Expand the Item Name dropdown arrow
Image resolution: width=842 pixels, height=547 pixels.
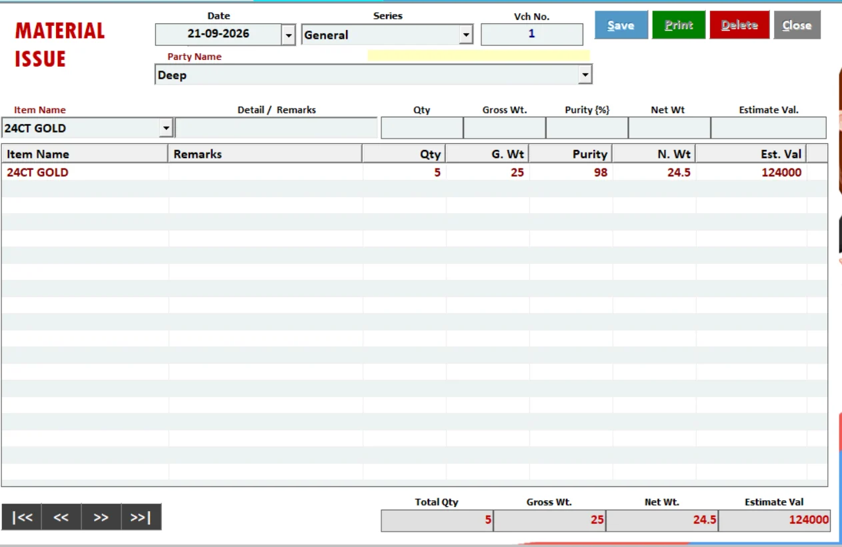(167, 128)
